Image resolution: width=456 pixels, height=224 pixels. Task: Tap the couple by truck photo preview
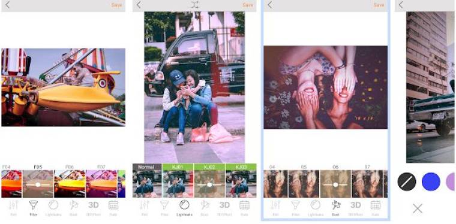[194, 87]
